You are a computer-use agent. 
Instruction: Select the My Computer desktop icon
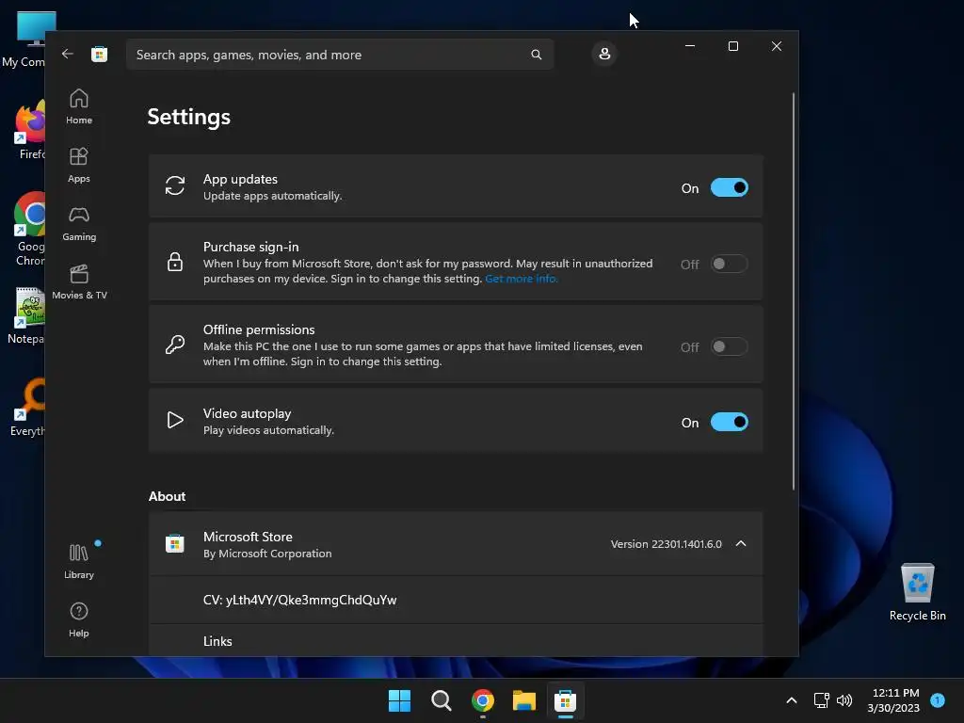pyautogui.click(x=24, y=40)
